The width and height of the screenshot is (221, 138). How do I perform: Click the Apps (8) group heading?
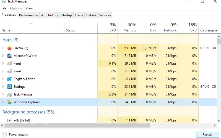click(11, 40)
